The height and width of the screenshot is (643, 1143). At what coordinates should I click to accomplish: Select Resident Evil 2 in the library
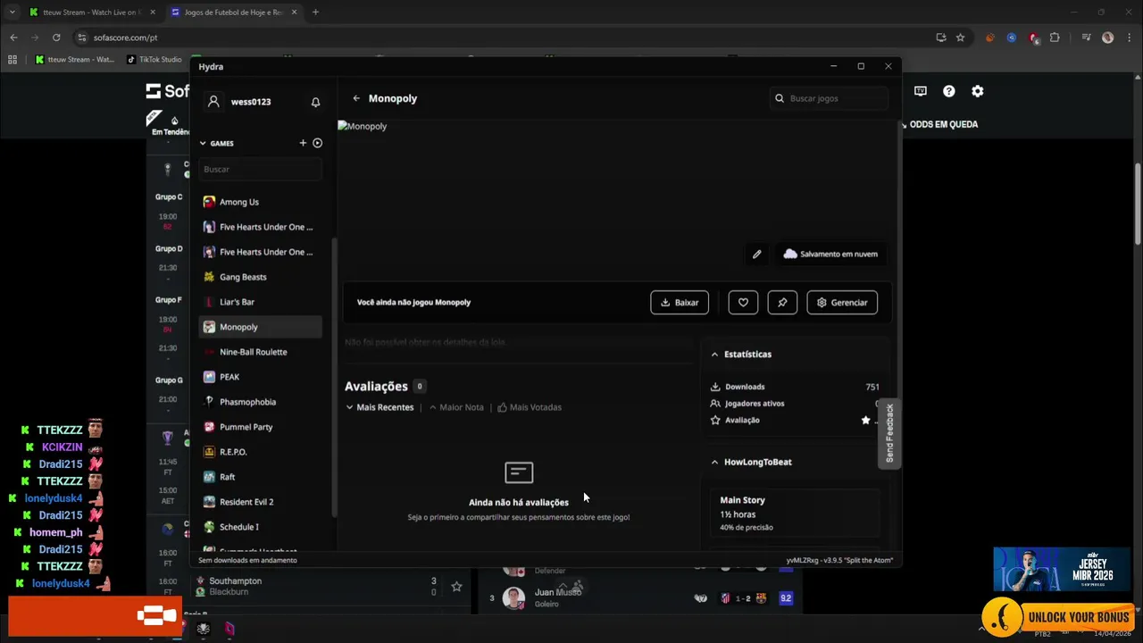tap(260, 502)
